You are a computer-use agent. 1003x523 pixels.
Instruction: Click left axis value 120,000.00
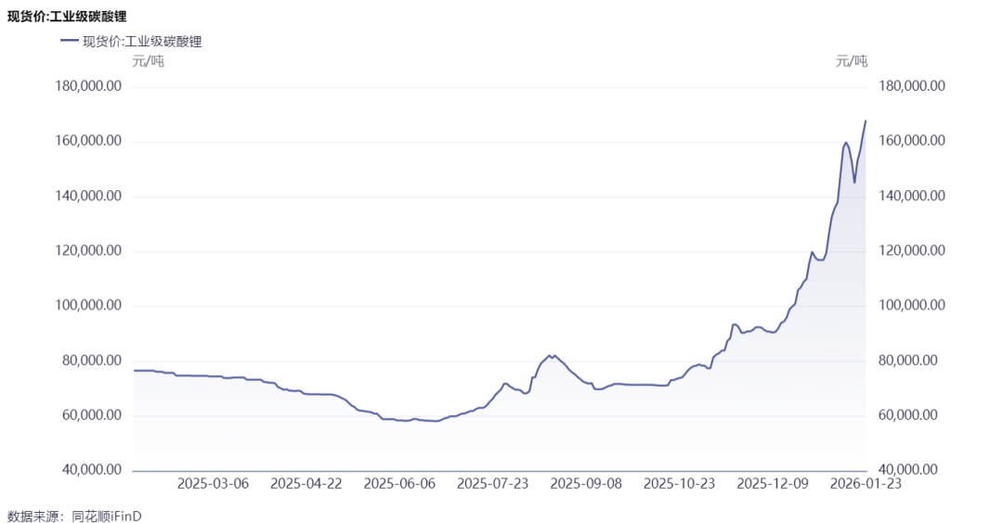88,250
